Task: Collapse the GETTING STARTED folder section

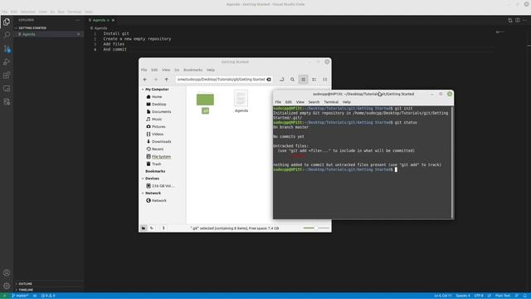Action: [32, 27]
